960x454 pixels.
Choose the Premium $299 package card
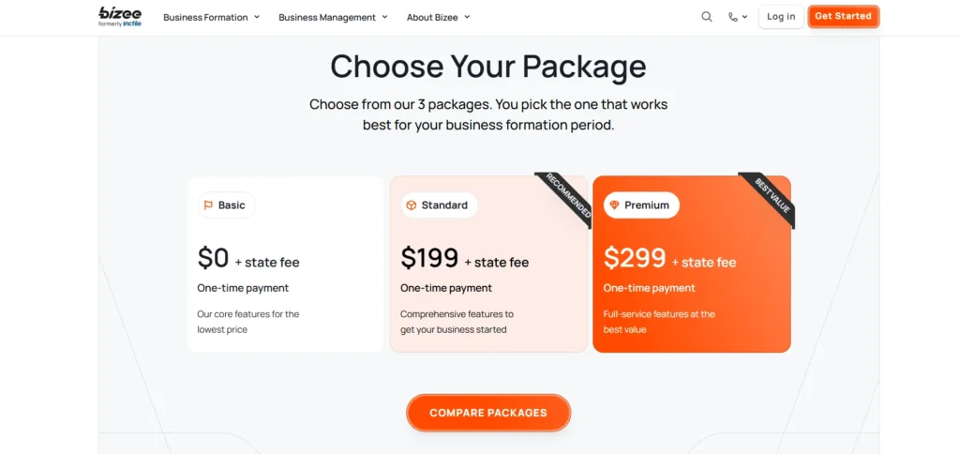(x=691, y=281)
